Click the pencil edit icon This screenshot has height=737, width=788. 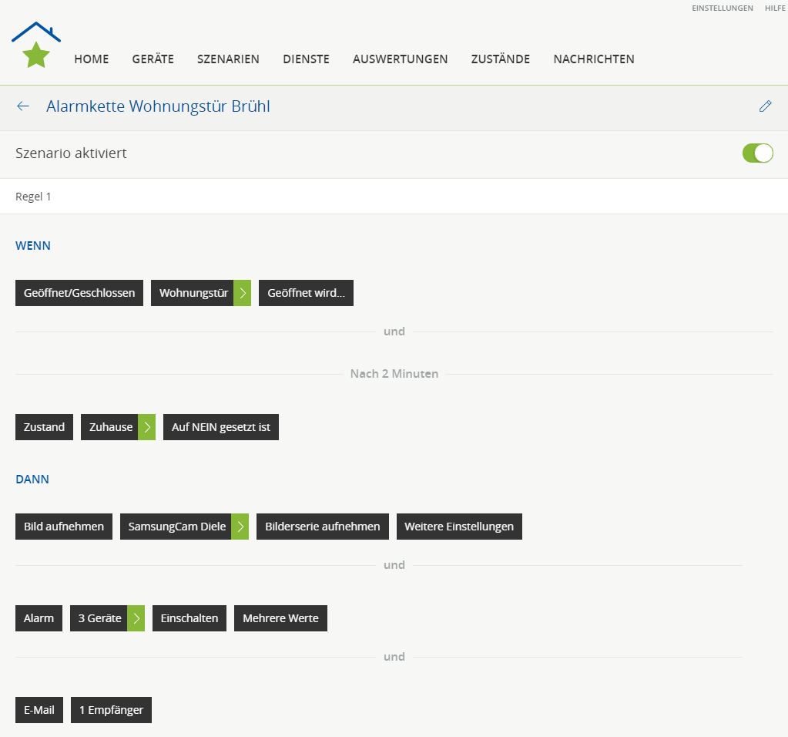[x=765, y=106]
